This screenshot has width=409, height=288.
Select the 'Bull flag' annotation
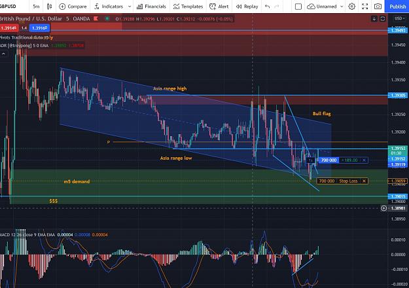pos(321,114)
